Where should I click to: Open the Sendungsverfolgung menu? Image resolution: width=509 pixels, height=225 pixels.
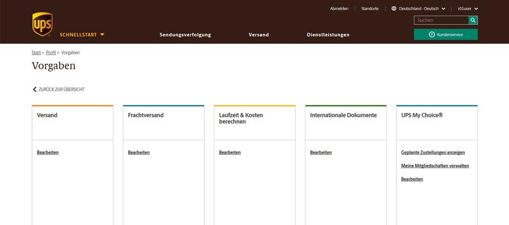tap(185, 35)
